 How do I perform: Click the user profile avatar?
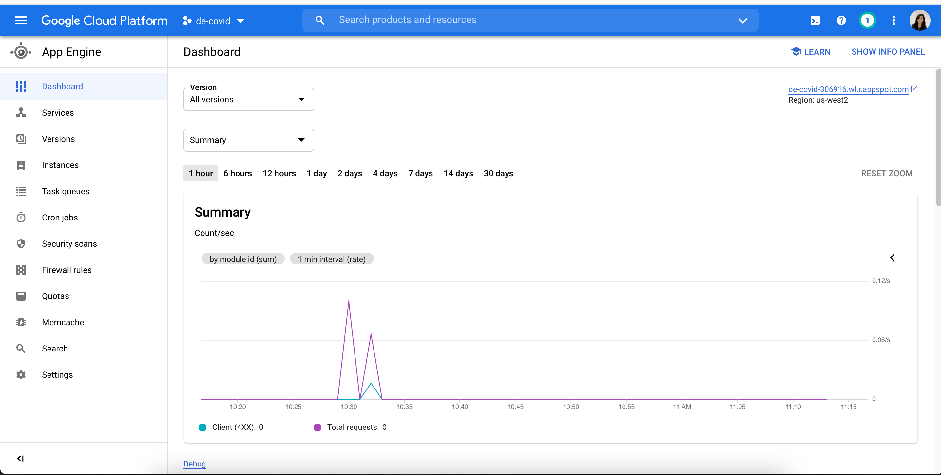(x=920, y=20)
